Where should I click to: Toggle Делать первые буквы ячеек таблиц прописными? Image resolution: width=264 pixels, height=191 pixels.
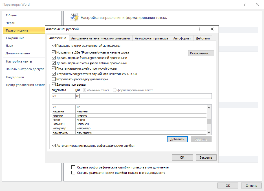coord(54,63)
